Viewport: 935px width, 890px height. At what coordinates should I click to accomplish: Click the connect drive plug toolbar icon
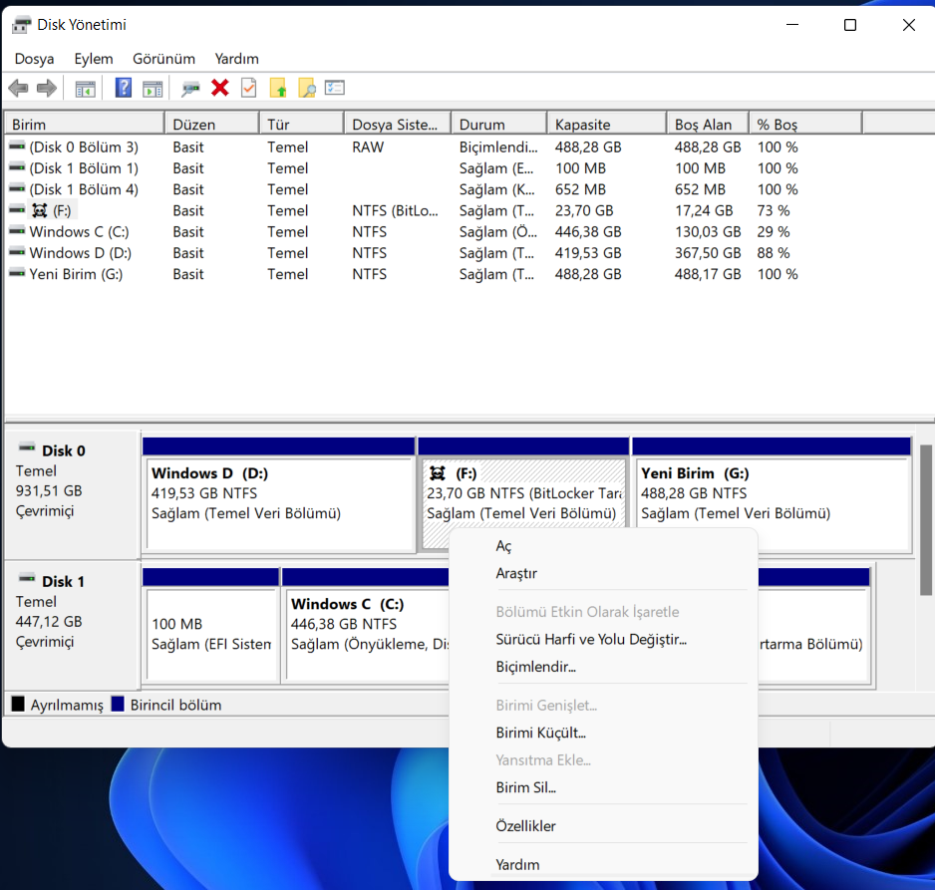pyautogui.click(x=190, y=89)
